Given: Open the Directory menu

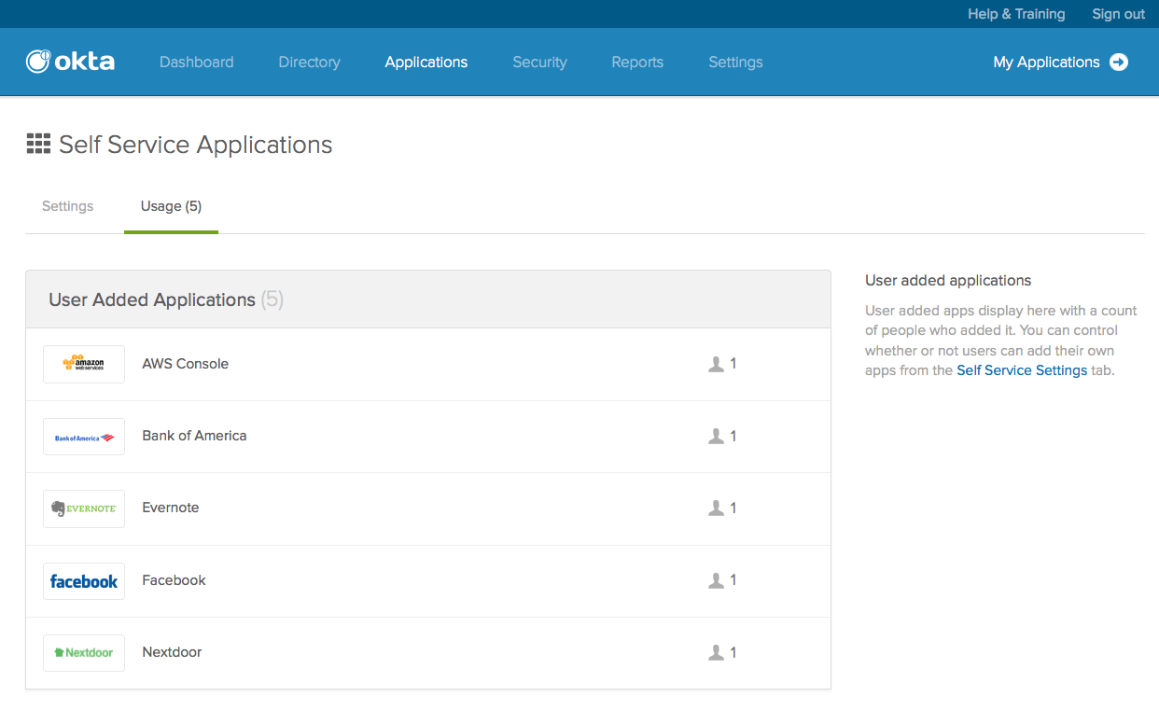Looking at the screenshot, I should (309, 63).
